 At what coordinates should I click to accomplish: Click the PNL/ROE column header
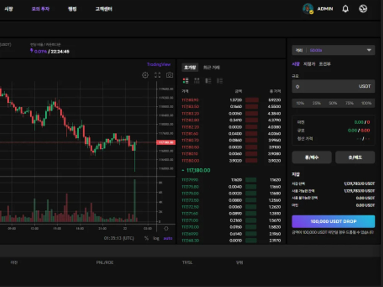tap(105, 263)
